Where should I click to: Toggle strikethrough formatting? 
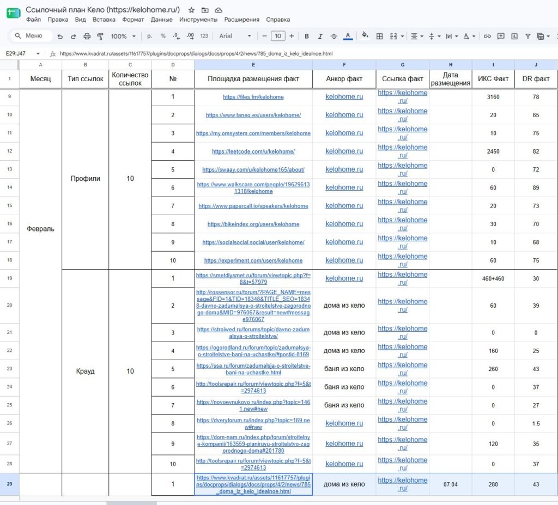tap(334, 36)
